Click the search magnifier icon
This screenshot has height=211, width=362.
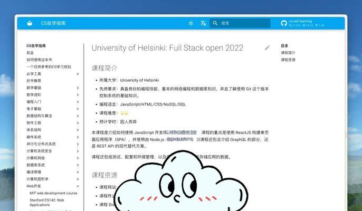pos(215,23)
